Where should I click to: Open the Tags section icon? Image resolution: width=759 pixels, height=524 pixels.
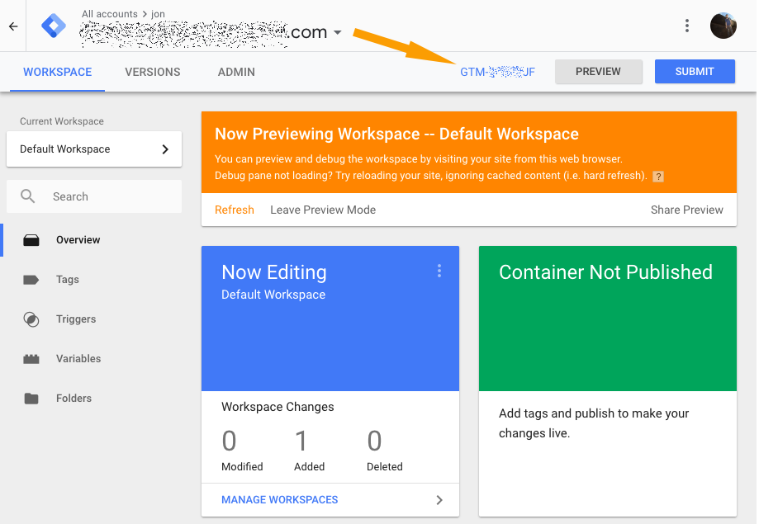[x=31, y=280]
